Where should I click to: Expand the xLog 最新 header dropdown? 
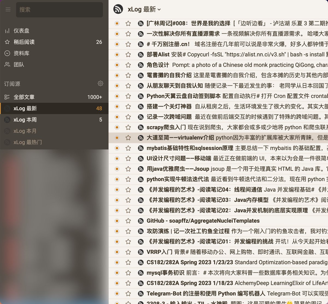159,10
